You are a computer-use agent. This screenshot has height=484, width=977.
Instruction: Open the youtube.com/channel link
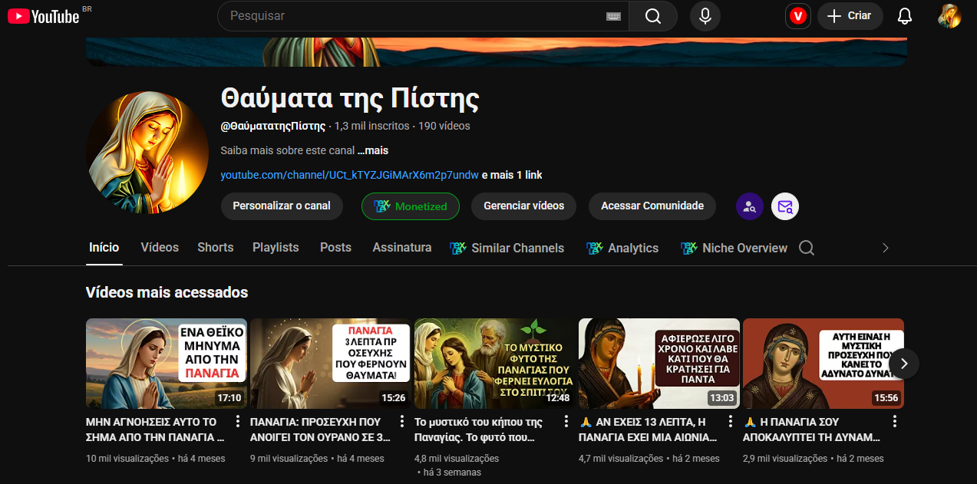coord(349,175)
